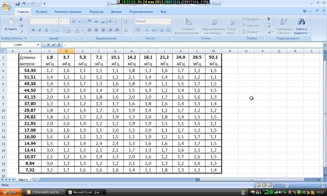327x196 pixels.
Task: Click the Insert Function fx icon
Action: (59, 45)
